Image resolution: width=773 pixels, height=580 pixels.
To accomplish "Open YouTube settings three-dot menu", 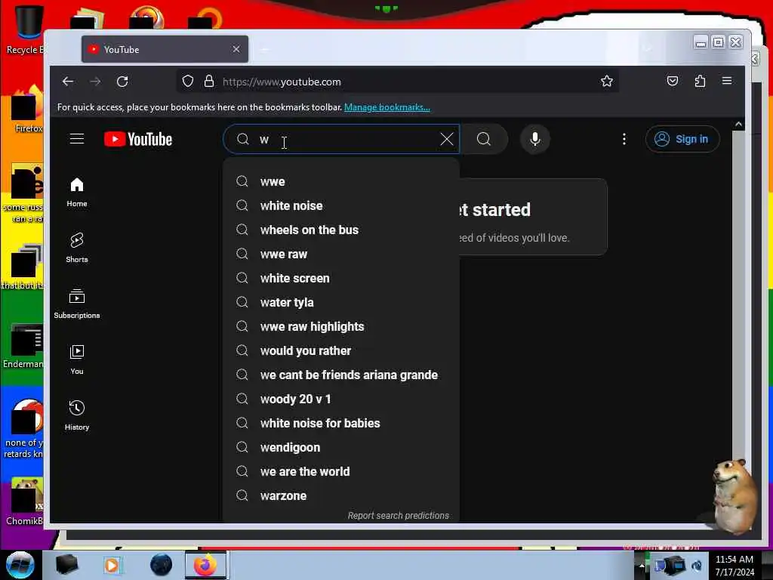I will 624,139.
